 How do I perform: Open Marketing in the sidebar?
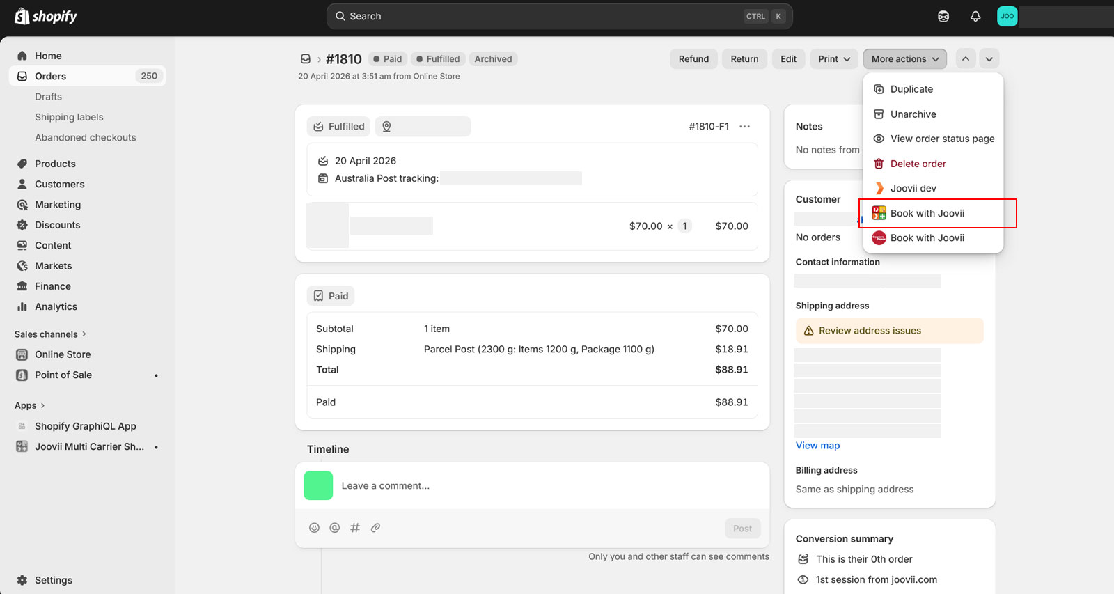click(x=87, y=205)
